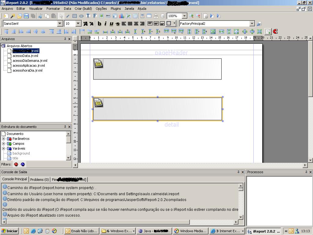The width and height of the screenshot is (313, 235).
Task: Open datasources icon next to FactoryPrincipal2
Action: coord(259,24)
